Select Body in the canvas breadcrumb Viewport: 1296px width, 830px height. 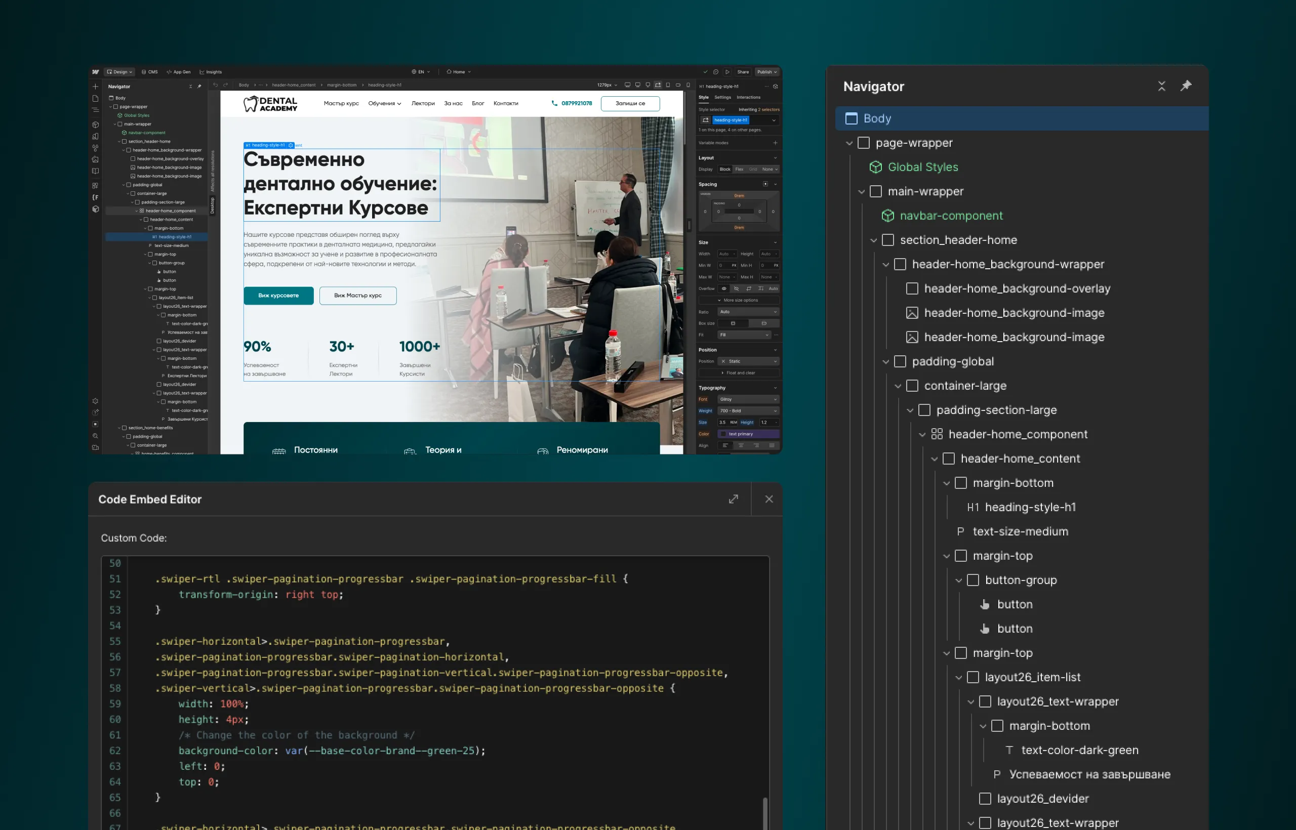click(x=244, y=85)
